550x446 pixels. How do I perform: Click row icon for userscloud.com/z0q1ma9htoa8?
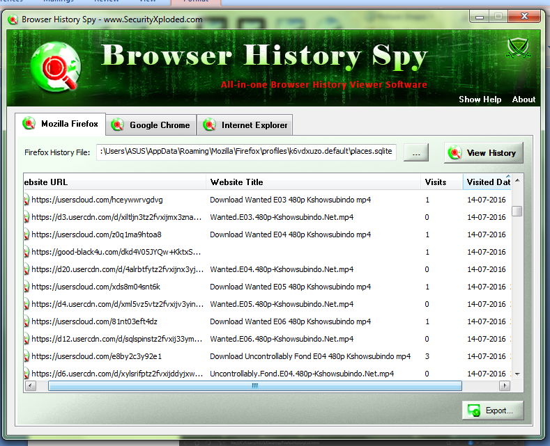click(26, 234)
